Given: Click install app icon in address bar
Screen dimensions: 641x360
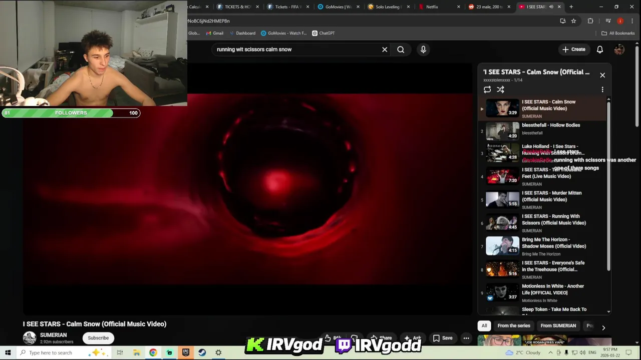Looking at the screenshot, I should (563, 21).
